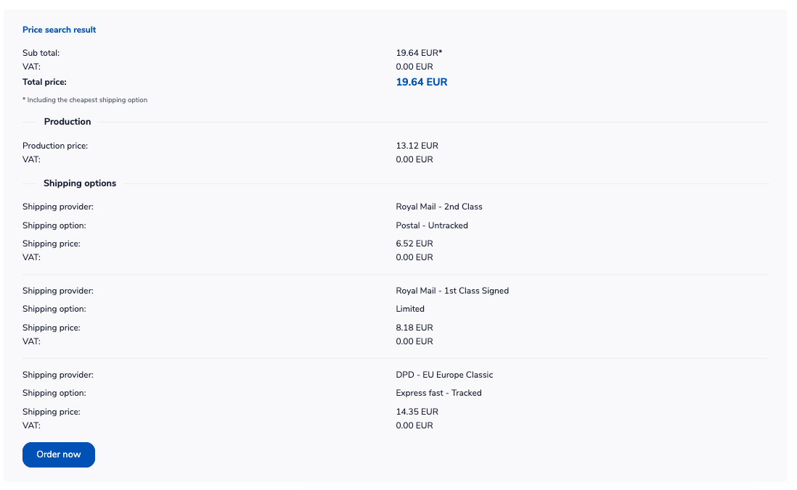Select the VAT value of DPD shipping
This screenshot has width=797, height=490.
414,425
